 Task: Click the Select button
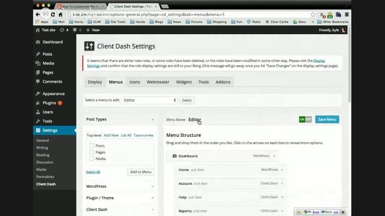[186, 100]
